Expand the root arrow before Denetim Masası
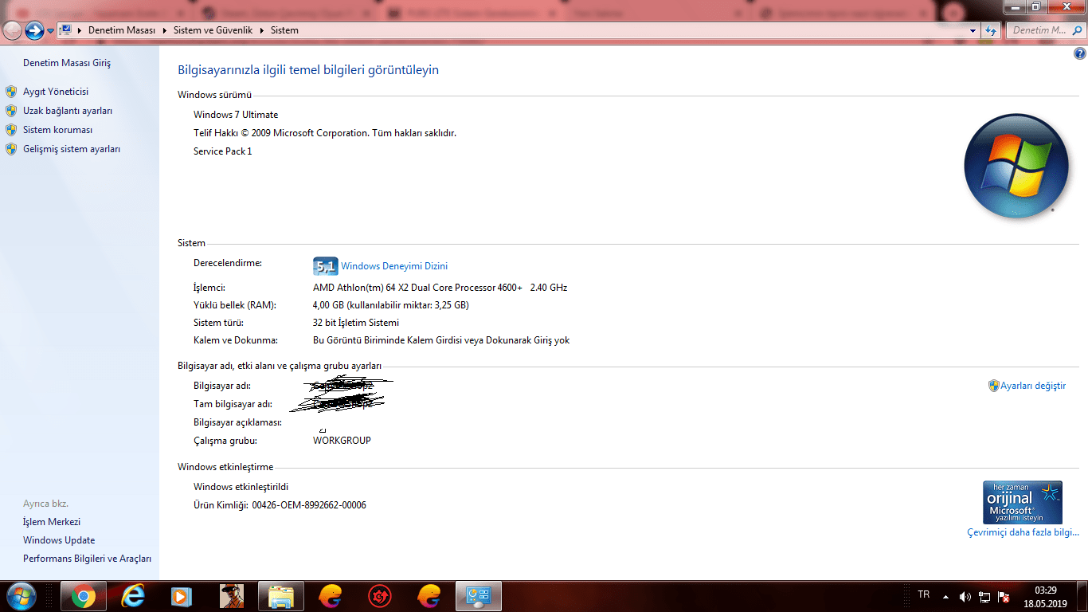Image resolution: width=1088 pixels, height=612 pixels. (80, 30)
